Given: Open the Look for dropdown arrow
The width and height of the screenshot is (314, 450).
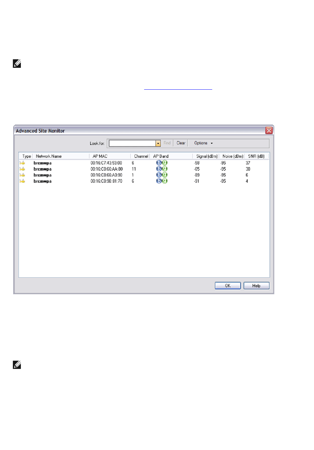Looking at the screenshot, I should [x=158, y=143].
